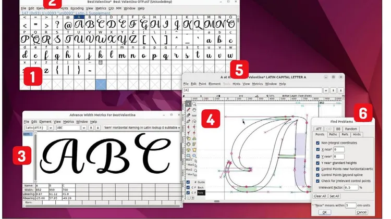Uncheck Y near standard heights
This screenshot has height=219, width=391.
pyautogui.click(x=317, y=163)
